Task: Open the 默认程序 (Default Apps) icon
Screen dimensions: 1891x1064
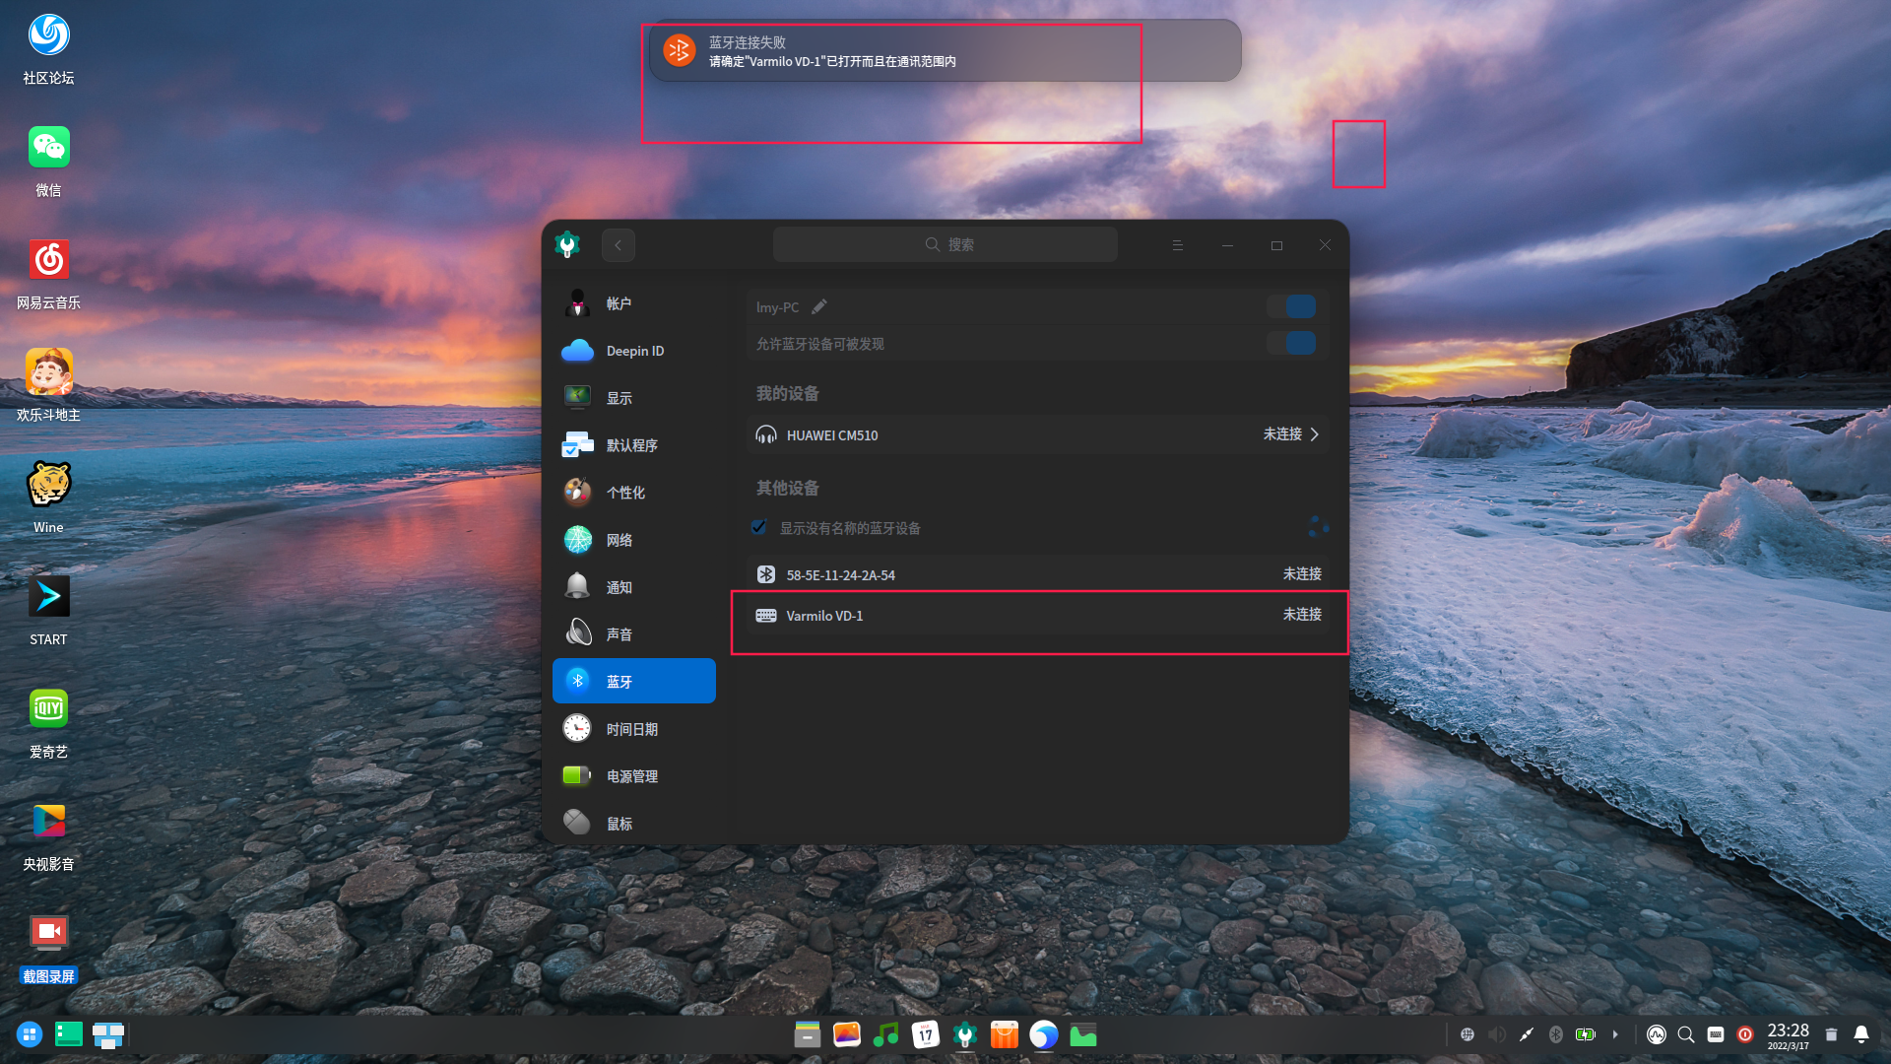Action: [x=631, y=444]
